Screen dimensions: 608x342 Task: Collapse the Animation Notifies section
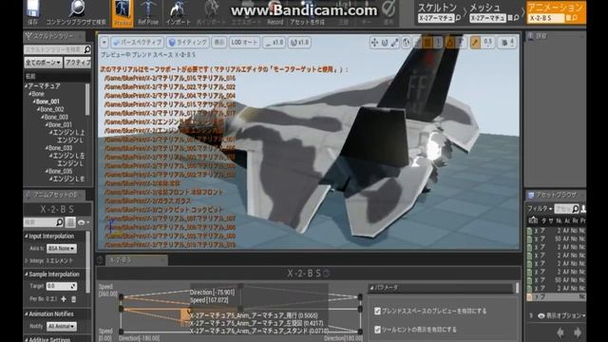click(x=27, y=313)
